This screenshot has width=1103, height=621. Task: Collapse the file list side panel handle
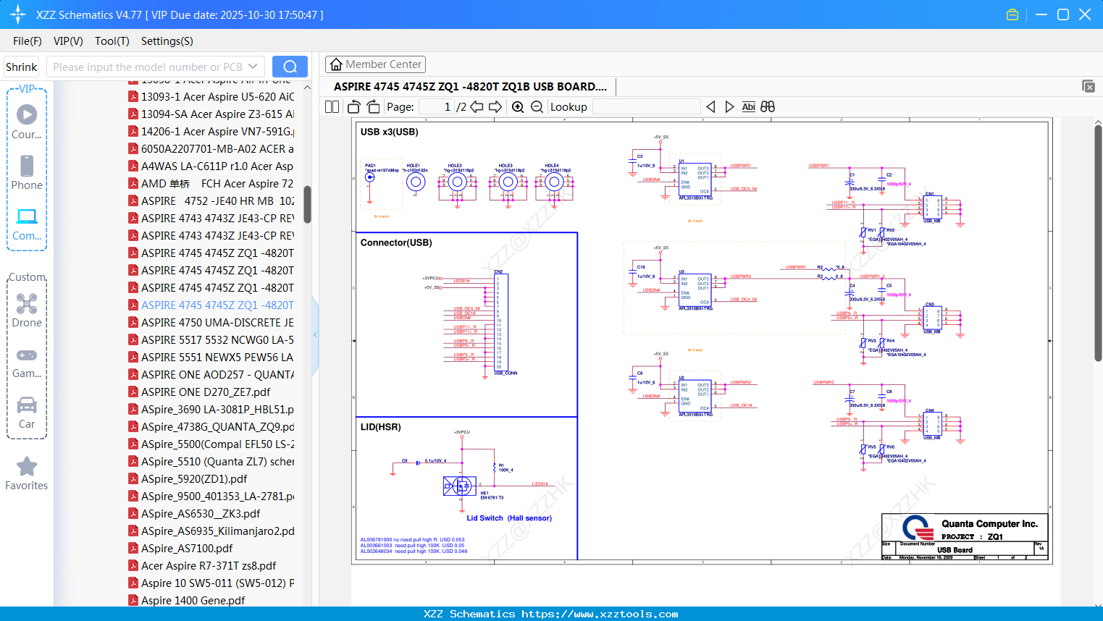[315, 335]
